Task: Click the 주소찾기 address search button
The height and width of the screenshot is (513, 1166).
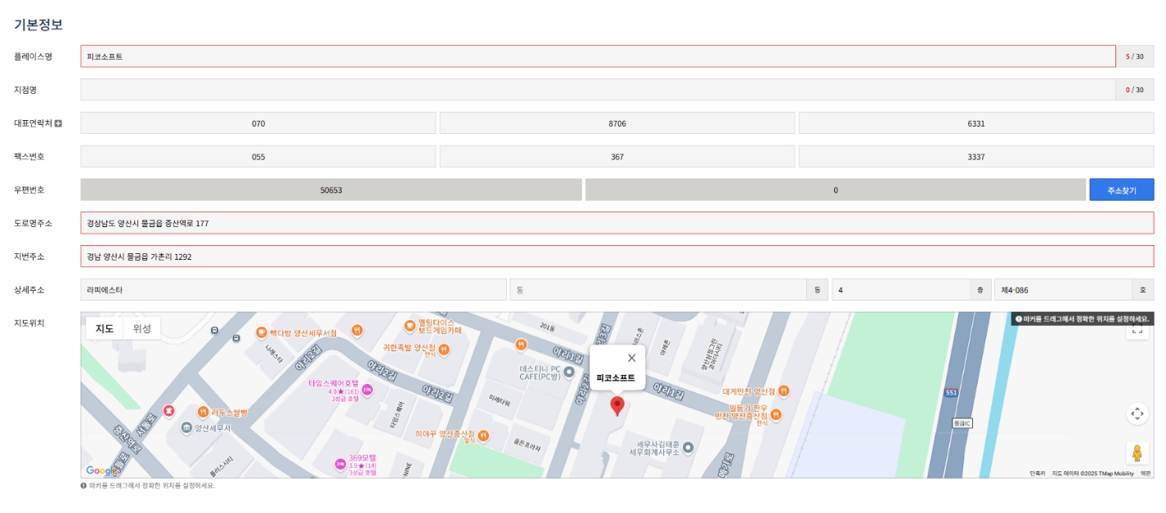Action: point(1121,190)
